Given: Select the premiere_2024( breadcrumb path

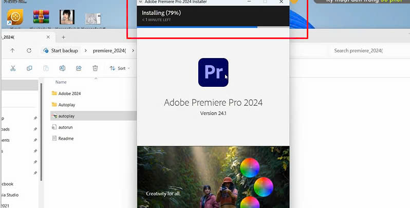Looking at the screenshot, I should click(109, 51).
